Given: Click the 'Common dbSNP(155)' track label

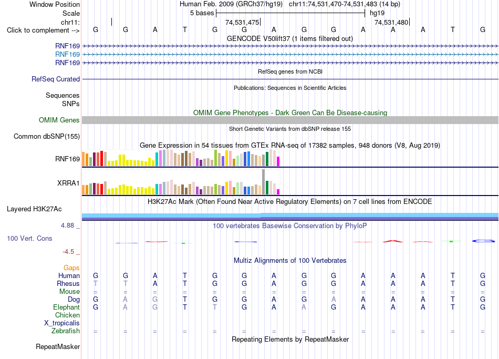Looking at the screenshot, I should click(x=47, y=136).
